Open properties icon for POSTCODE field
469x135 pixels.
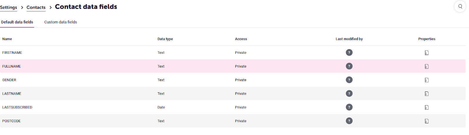coord(427,121)
